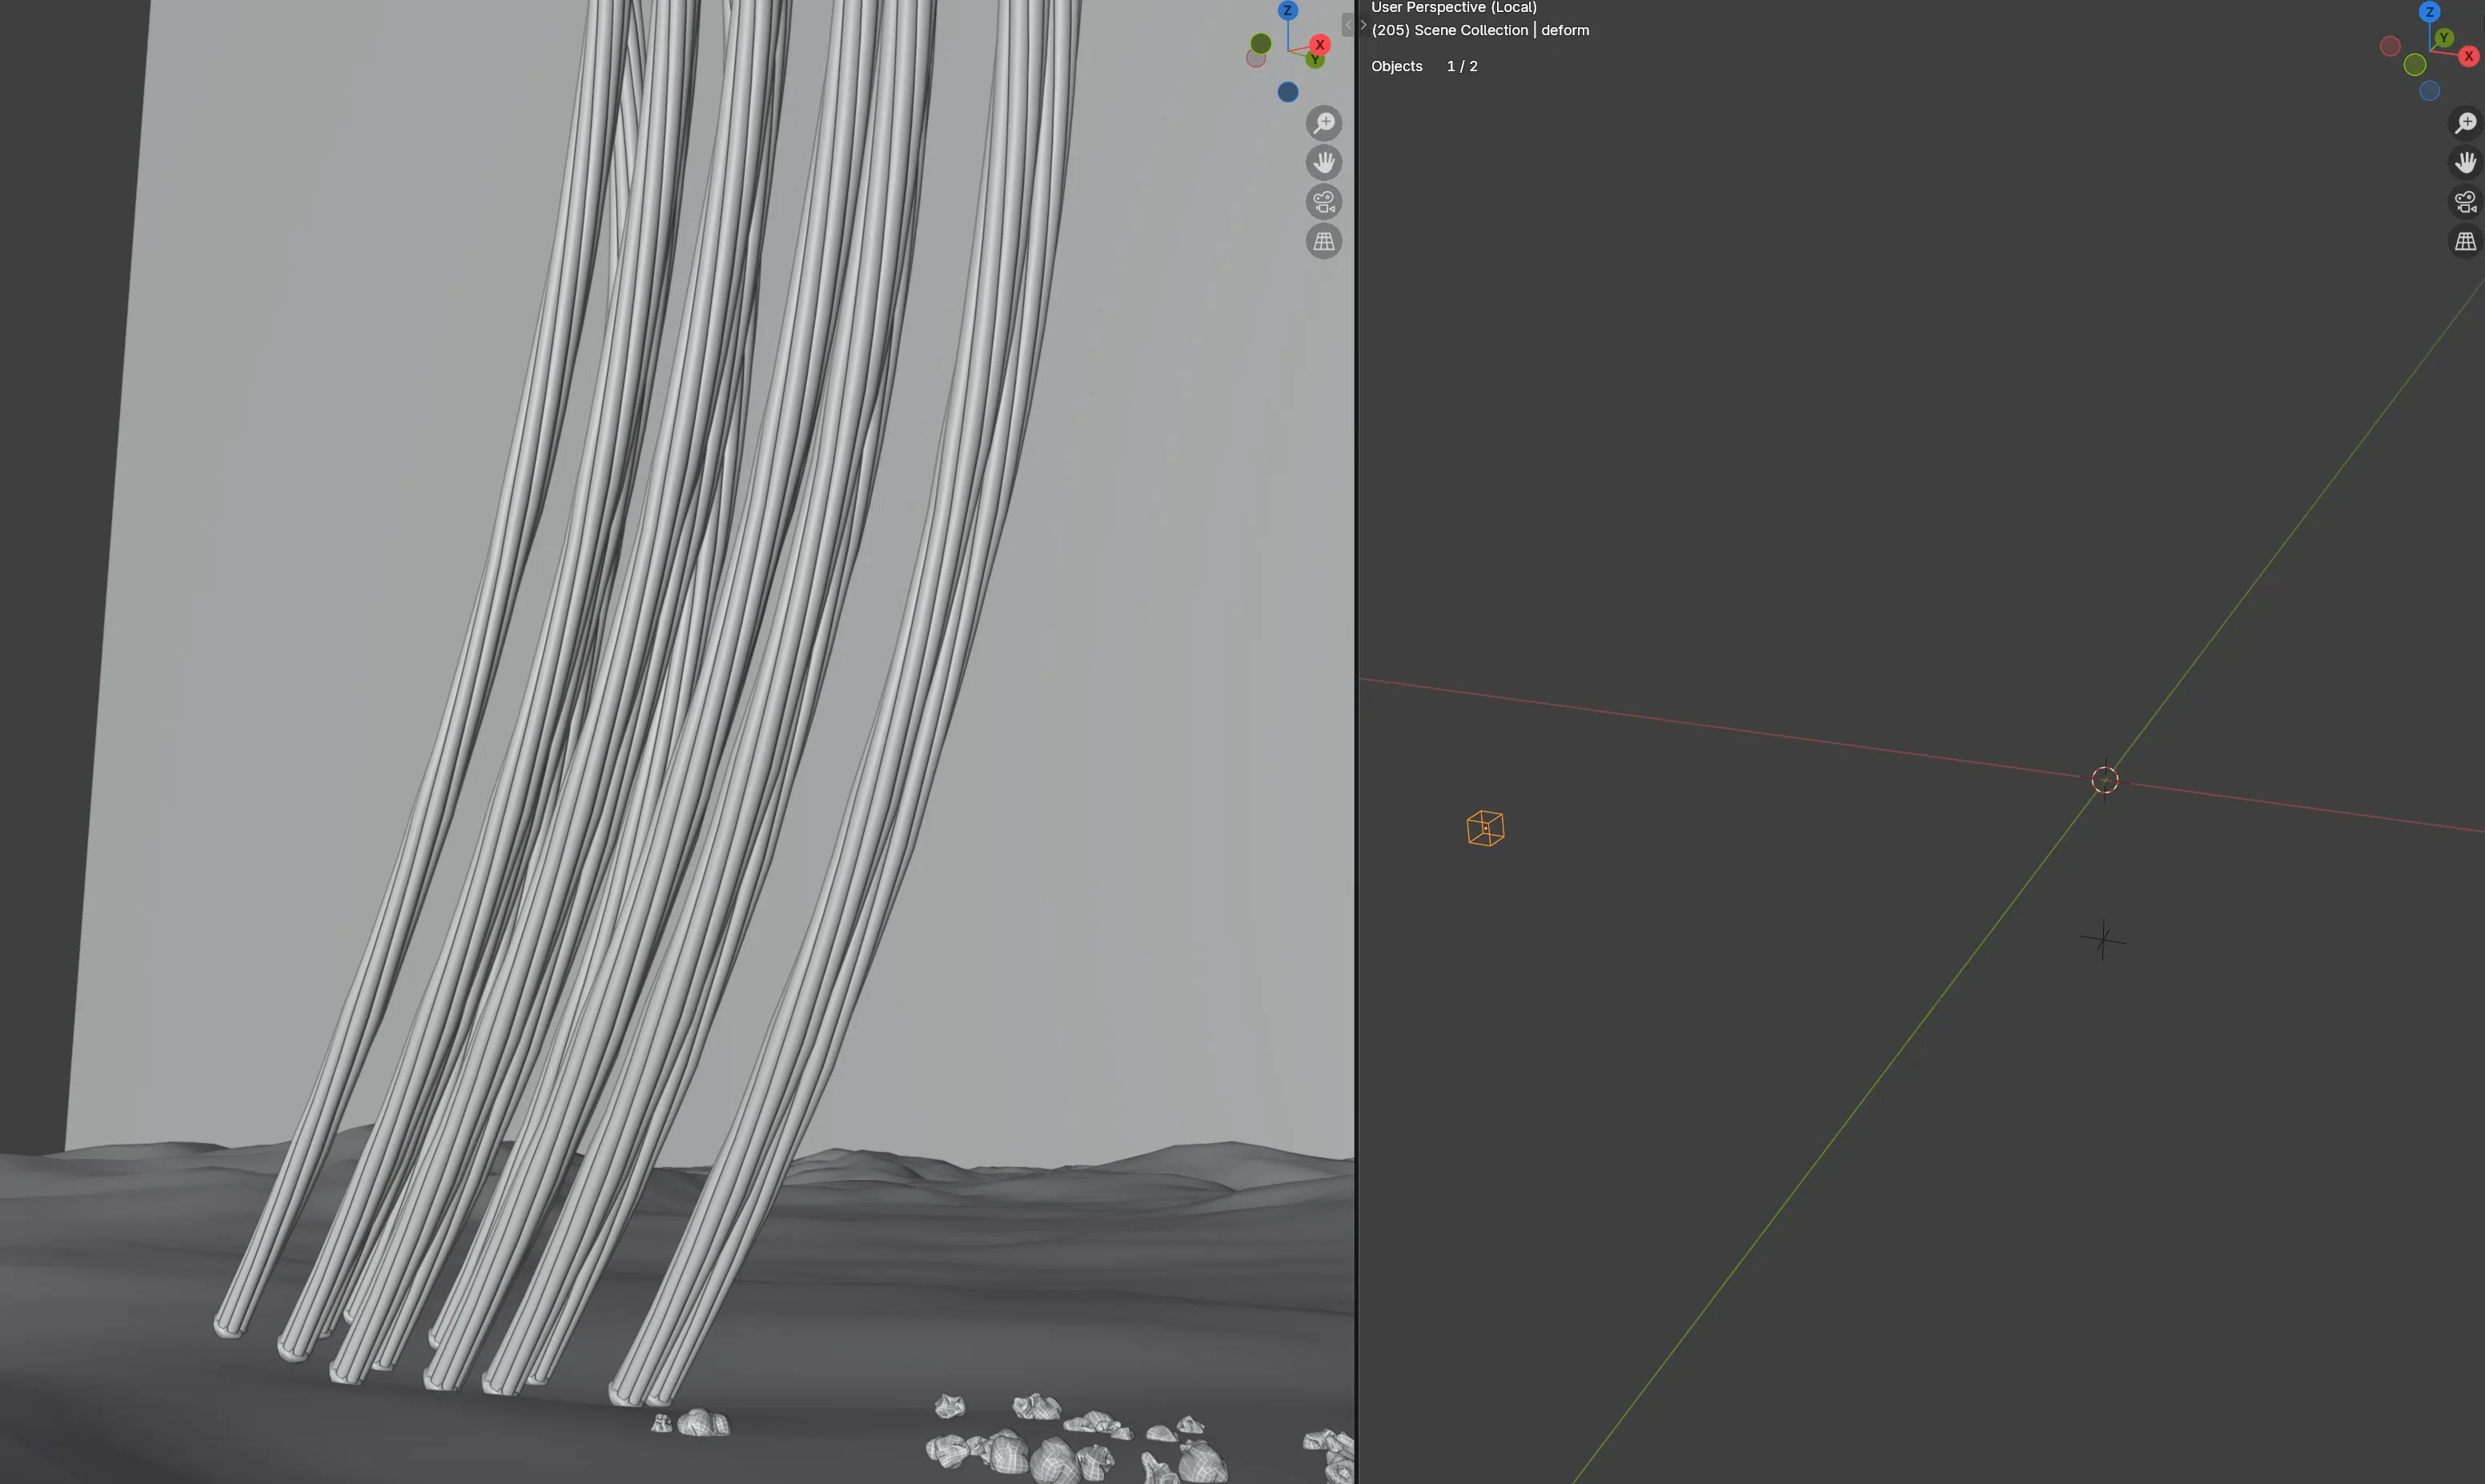2485x1484 pixels.
Task: Click the blue Z axis in right gizmo
Action: [x=2429, y=12]
